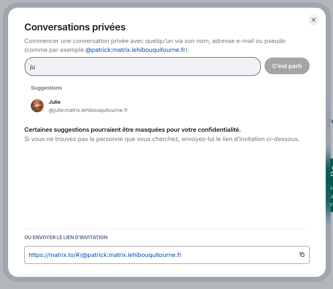Click the dimmed backdrop below the dialog
The image size is (333, 289).
166,285
